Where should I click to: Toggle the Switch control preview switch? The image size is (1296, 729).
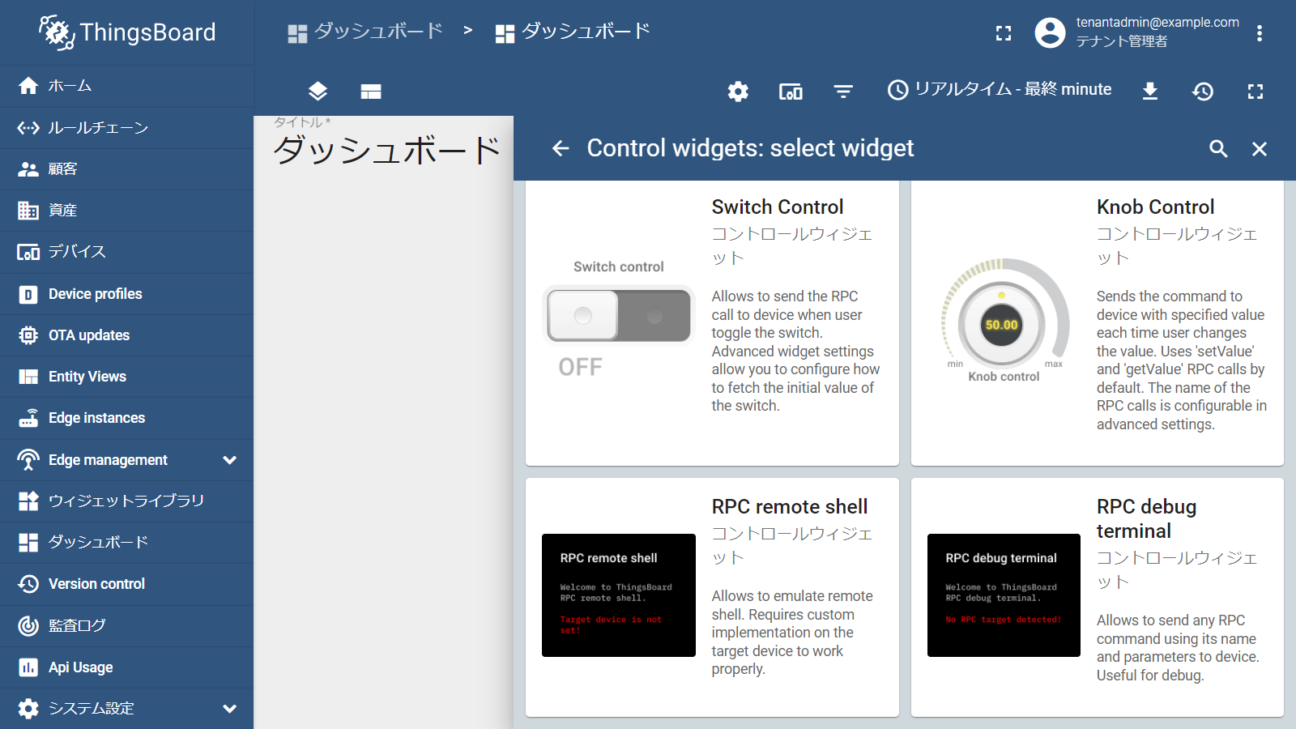point(619,315)
